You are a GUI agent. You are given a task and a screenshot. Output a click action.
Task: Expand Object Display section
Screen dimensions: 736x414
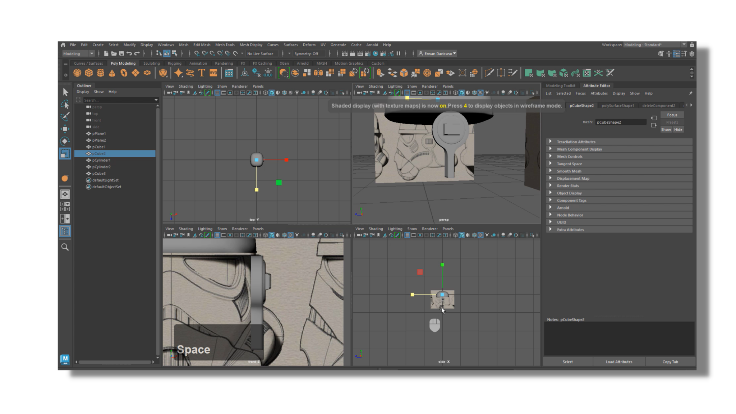[x=620, y=193]
